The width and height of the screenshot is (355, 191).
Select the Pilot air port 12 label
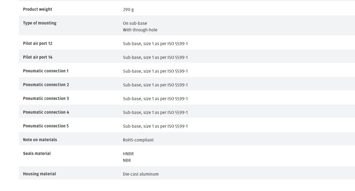coord(38,43)
